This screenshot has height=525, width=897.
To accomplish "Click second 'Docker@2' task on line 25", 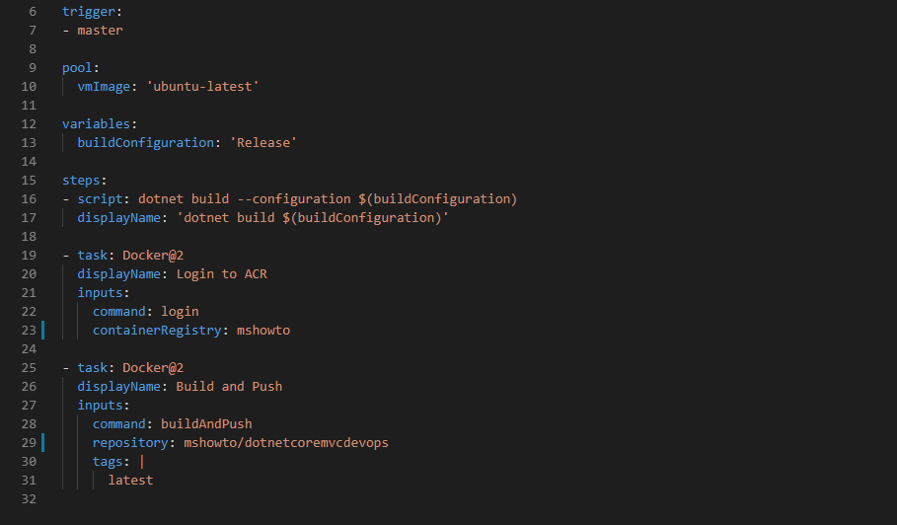I will tap(153, 368).
